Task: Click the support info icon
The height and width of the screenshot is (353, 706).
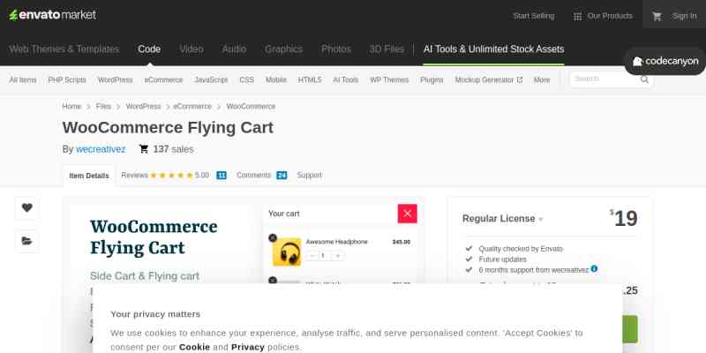Action: 594,268
